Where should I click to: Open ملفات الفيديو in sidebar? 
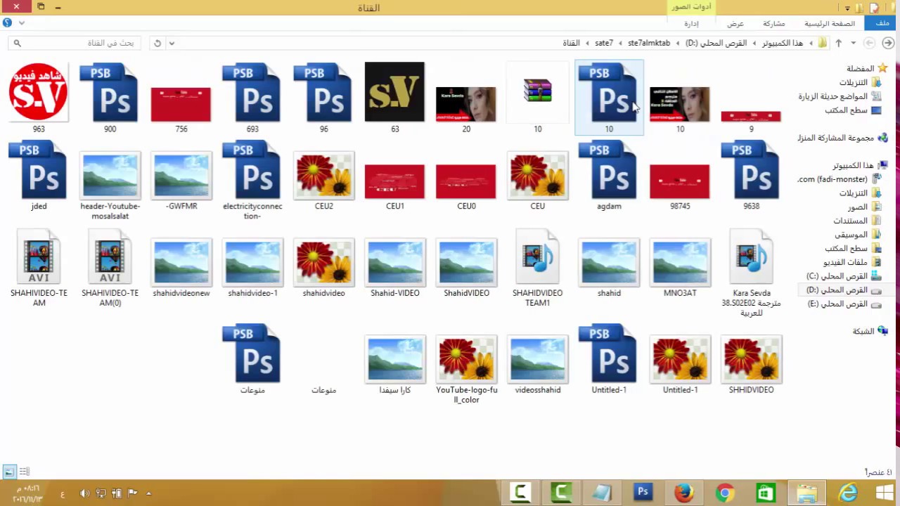point(852,262)
